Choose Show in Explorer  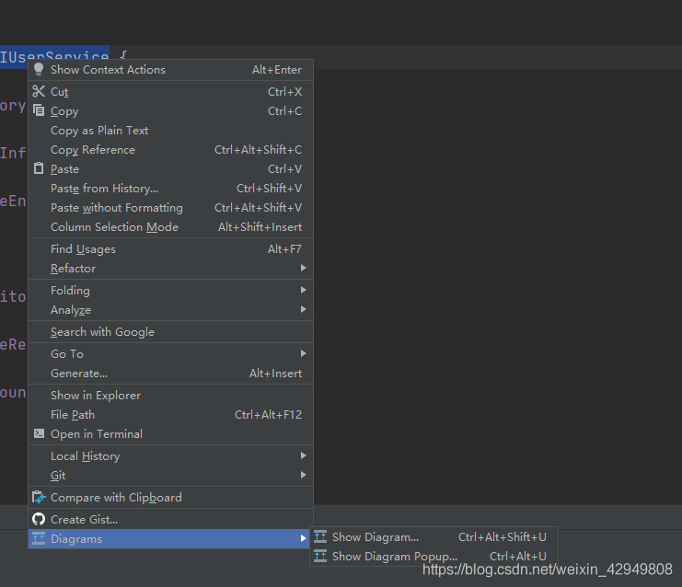click(x=170, y=396)
